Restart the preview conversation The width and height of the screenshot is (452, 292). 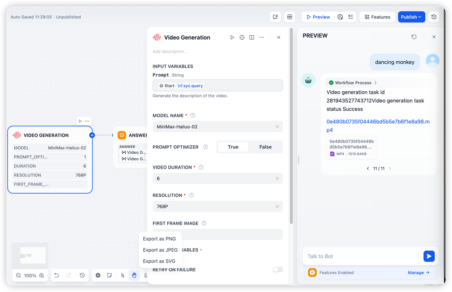pos(414,37)
